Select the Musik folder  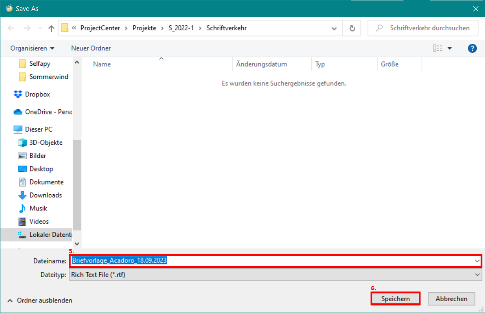38,208
